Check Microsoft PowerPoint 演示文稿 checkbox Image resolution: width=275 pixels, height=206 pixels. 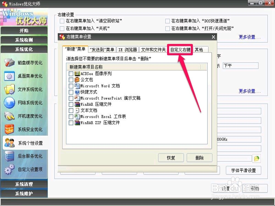coord(71,98)
